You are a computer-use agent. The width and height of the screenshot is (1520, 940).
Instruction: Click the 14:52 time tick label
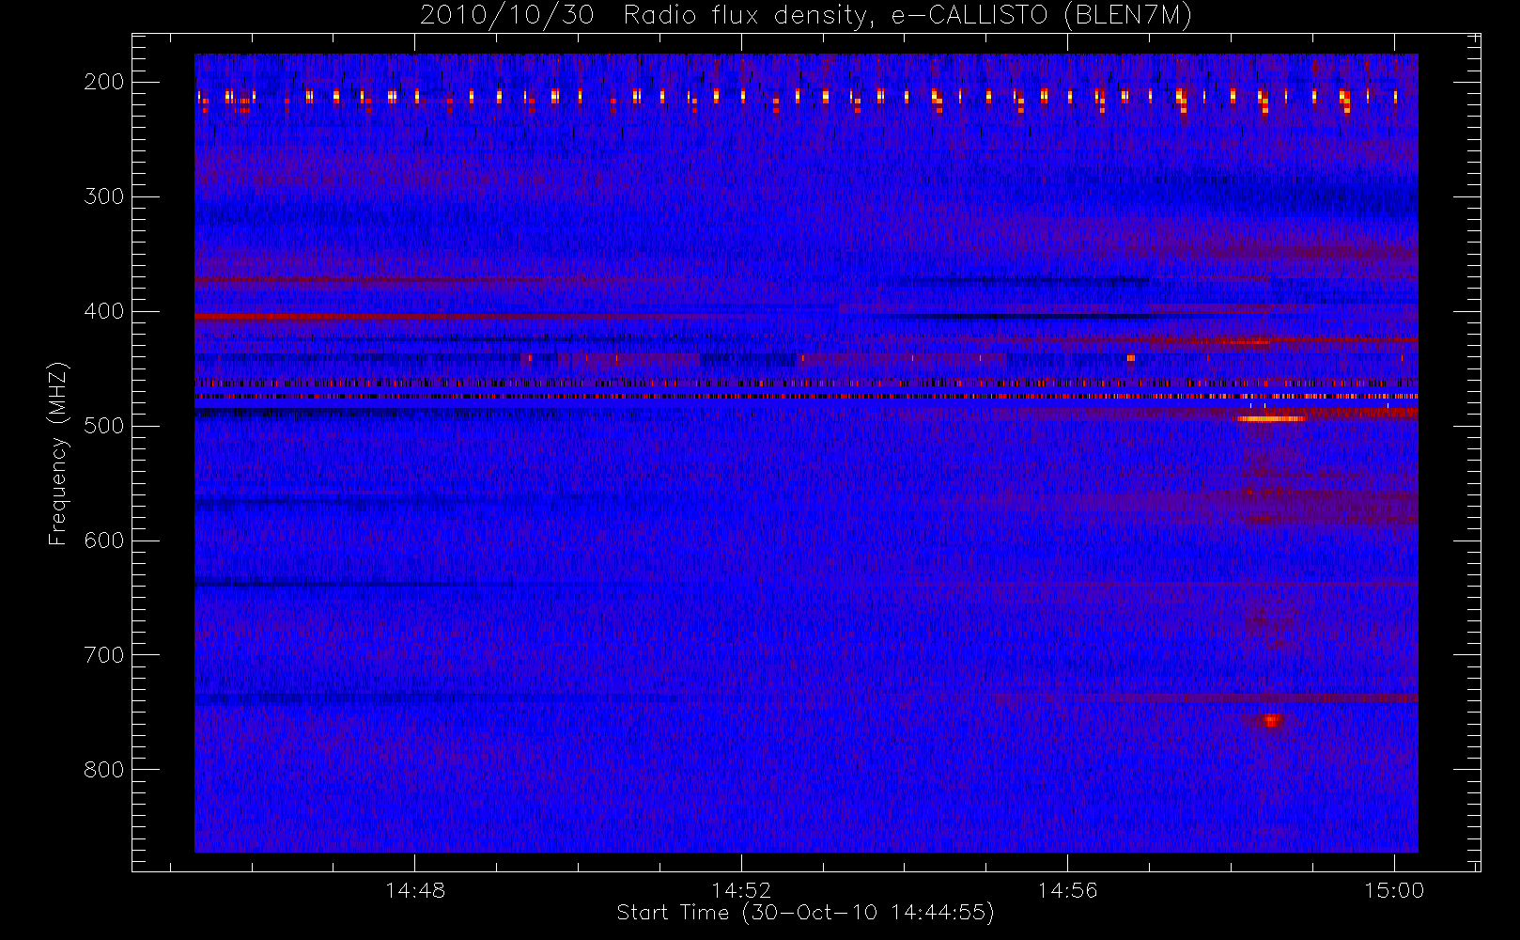coord(741,890)
